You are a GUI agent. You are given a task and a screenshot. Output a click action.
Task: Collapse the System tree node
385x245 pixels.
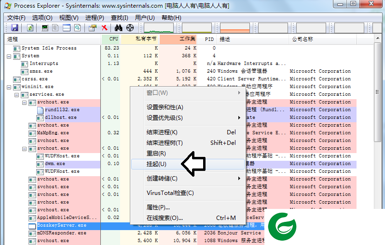[x=9, y=57]
